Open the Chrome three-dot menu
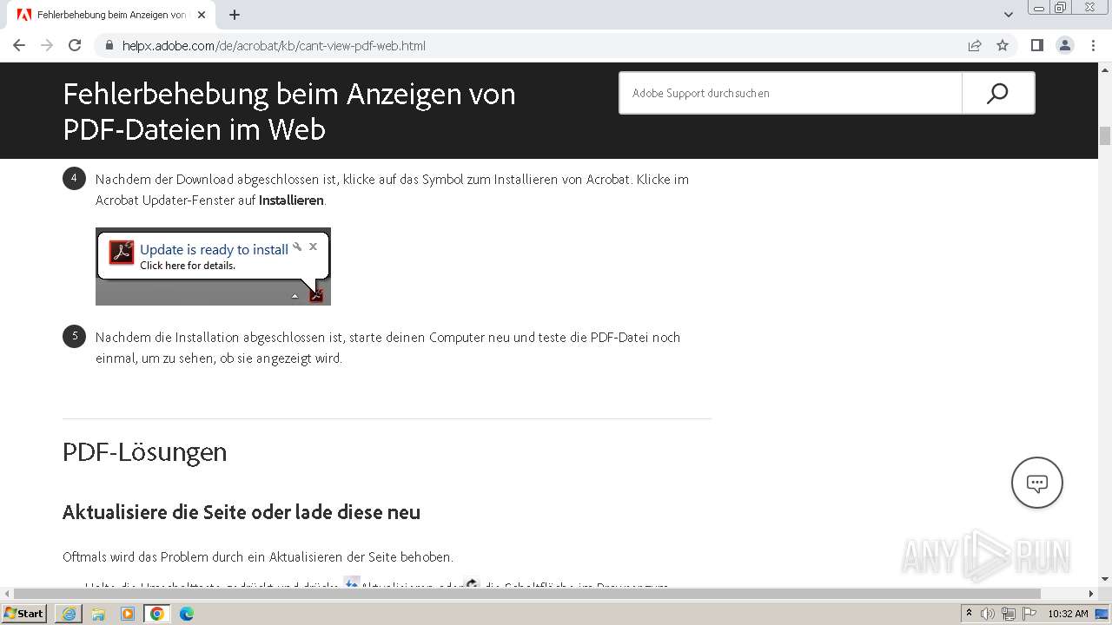 click(x=1093, y=45)
